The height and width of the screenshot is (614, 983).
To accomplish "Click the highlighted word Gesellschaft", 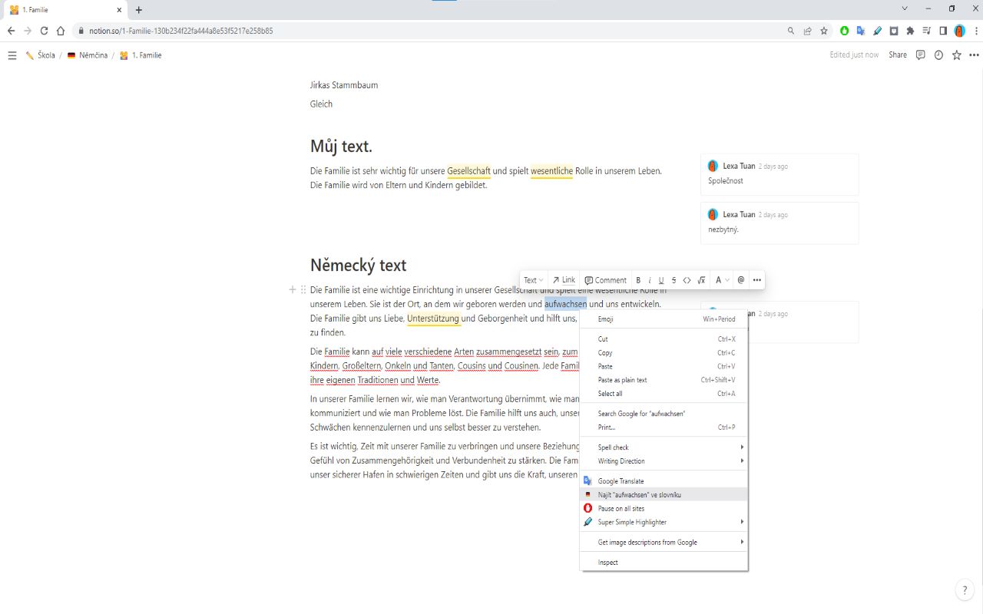I will click(468, 171).
